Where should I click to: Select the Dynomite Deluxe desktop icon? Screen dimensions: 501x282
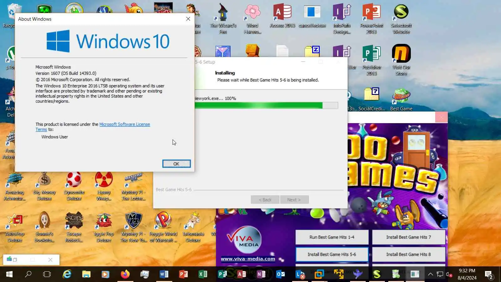(x=74, y=186)
